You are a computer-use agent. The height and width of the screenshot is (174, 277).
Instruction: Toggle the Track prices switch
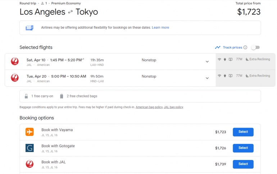point(255,47)
